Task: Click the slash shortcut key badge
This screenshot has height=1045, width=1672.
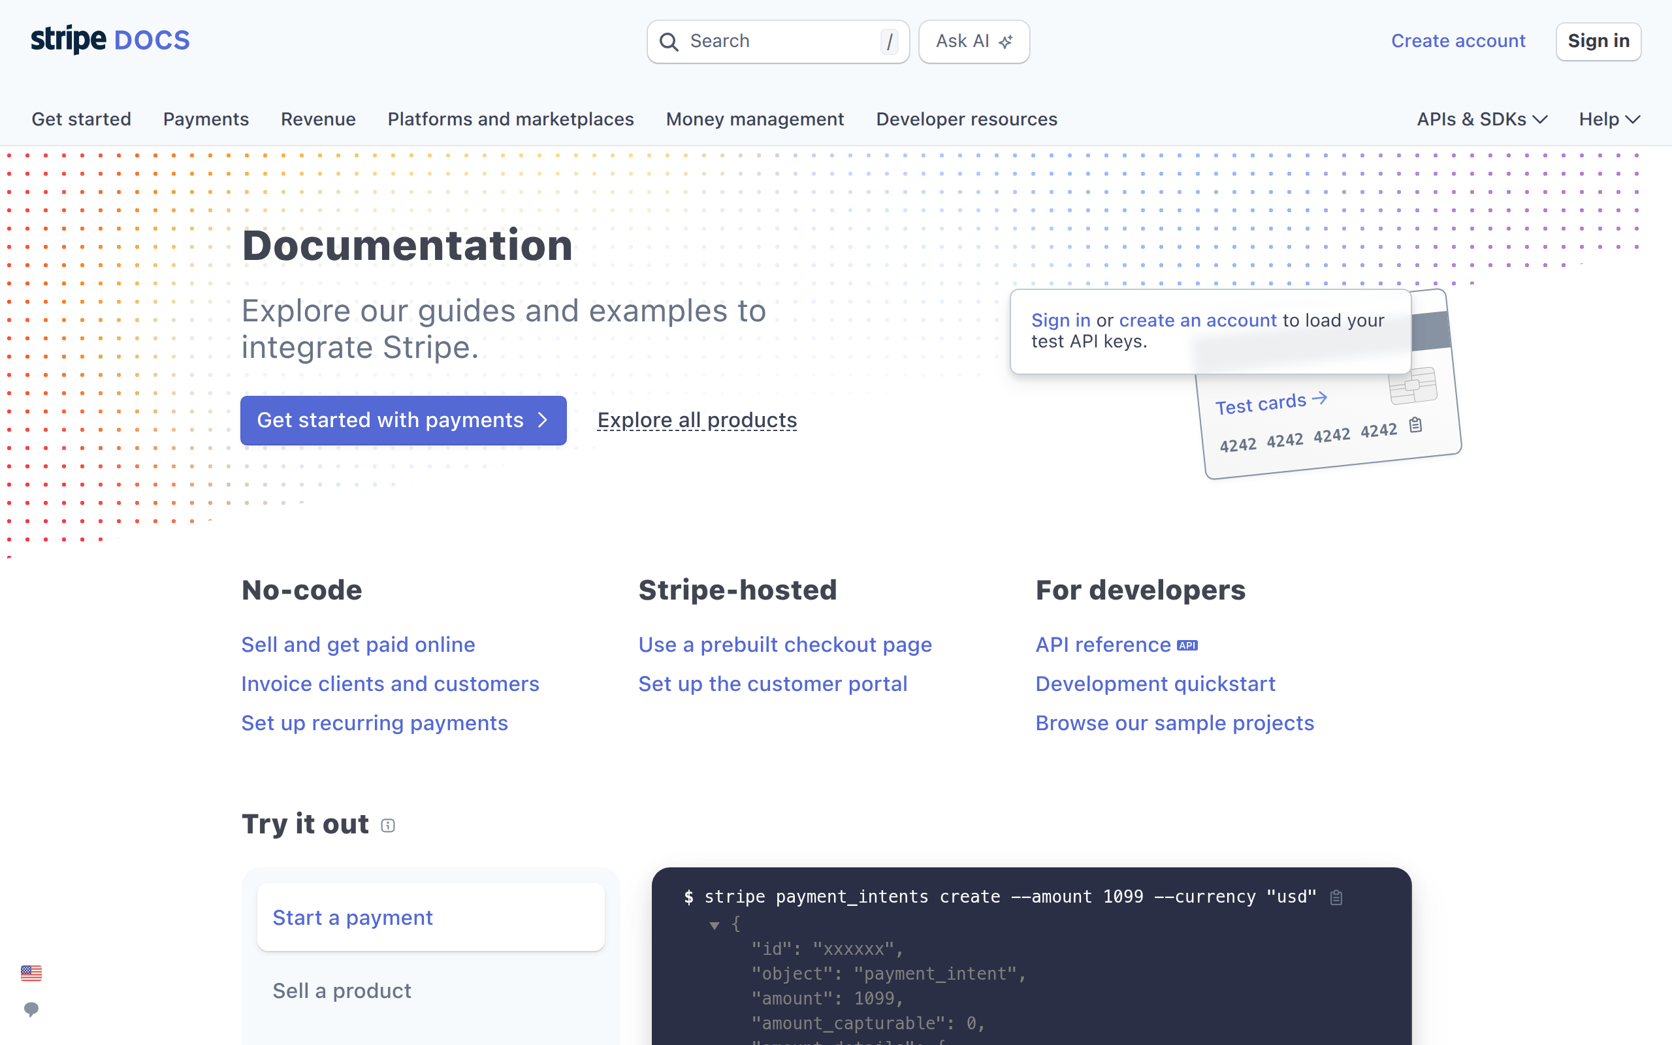Action: click(889, 41)
